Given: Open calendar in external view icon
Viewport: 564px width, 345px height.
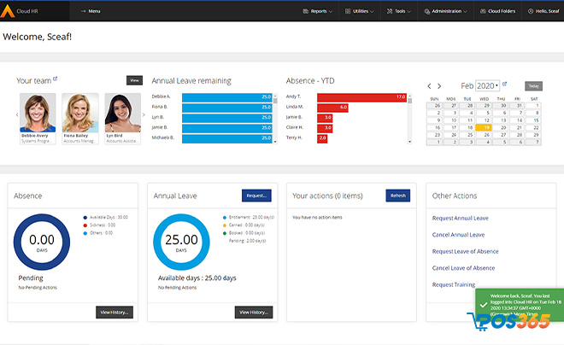Looking at the screenshot, I should 505,84.
